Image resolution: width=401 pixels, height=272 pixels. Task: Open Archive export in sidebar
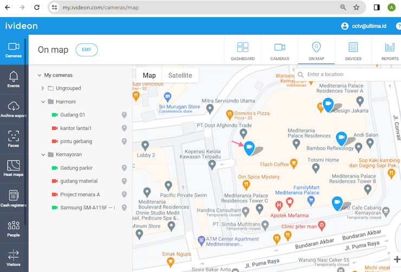[x=14, y=109]
